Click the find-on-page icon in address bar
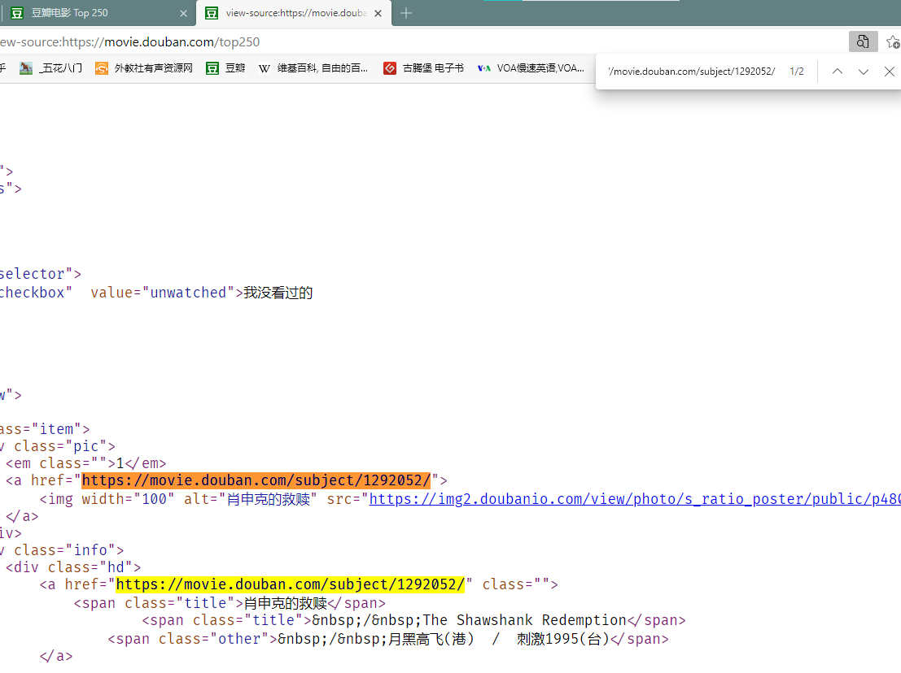The image size is (901, 673). coord(863,42)
